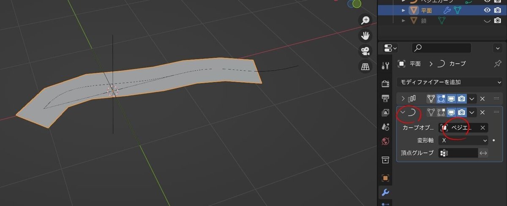
Task: Toggle render display on the curve modifier
Action: (462, 112)
